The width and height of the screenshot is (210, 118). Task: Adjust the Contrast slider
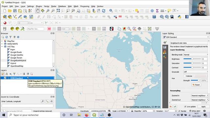tap(192, 68)
